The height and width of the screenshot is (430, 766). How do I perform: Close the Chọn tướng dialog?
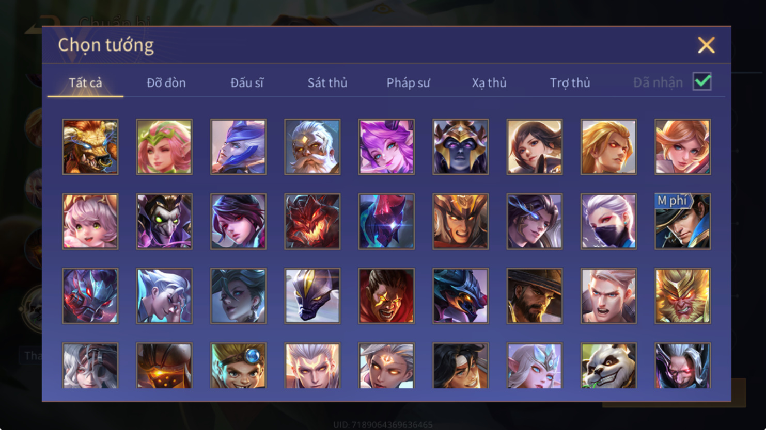pyautogui.click(x=706, y=45)
